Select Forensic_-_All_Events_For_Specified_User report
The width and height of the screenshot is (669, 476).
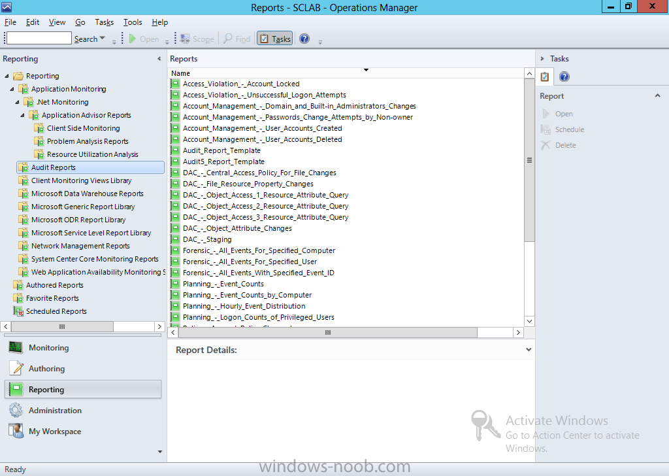tap(250, 262)
